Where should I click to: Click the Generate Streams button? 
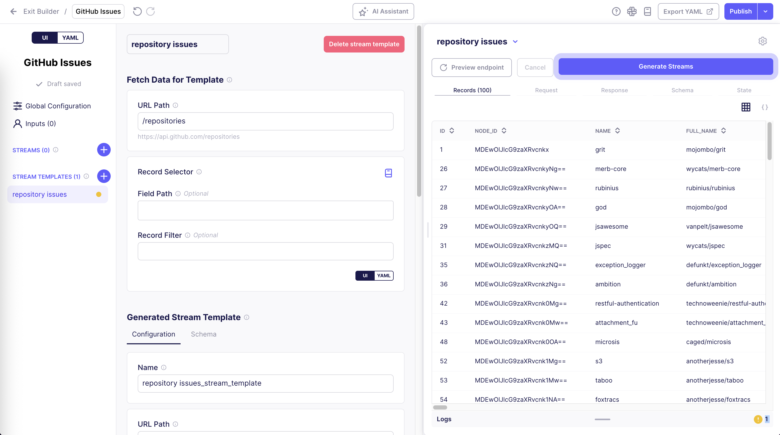[x=665, y=66]
